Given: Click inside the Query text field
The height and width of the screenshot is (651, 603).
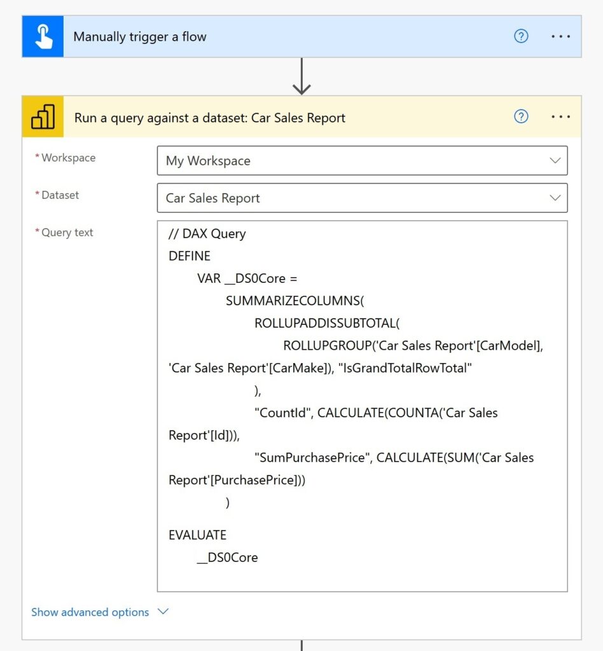Looking at the screenshot, I should 362,406.
